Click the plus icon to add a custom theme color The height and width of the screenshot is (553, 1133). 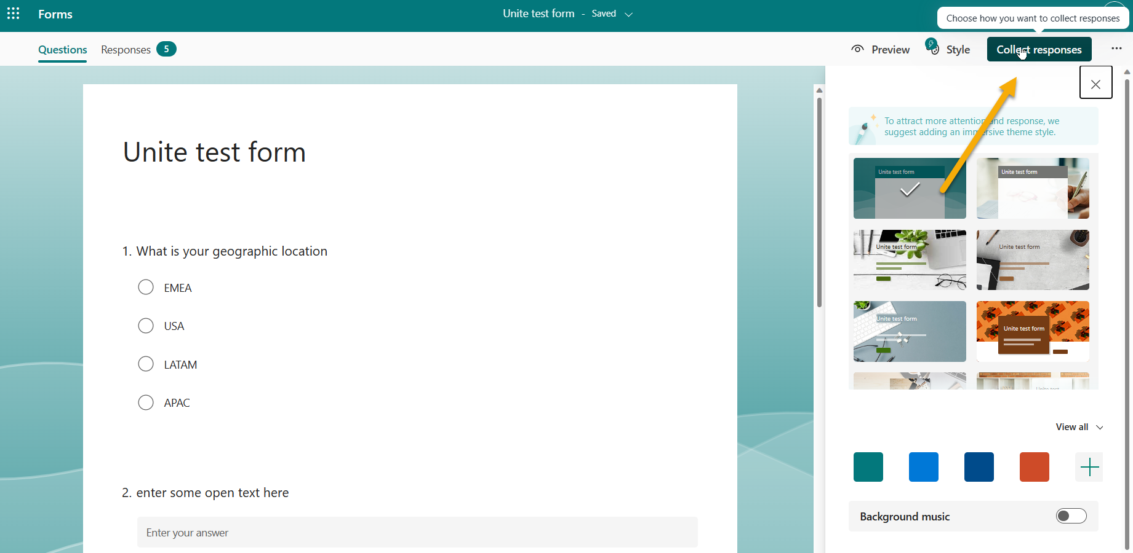click(1089, 467)
